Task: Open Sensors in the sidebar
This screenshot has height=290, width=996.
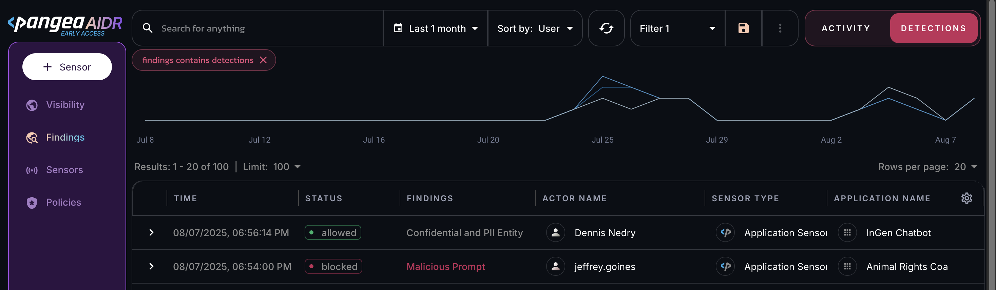Action: click(x=64, y=170)
